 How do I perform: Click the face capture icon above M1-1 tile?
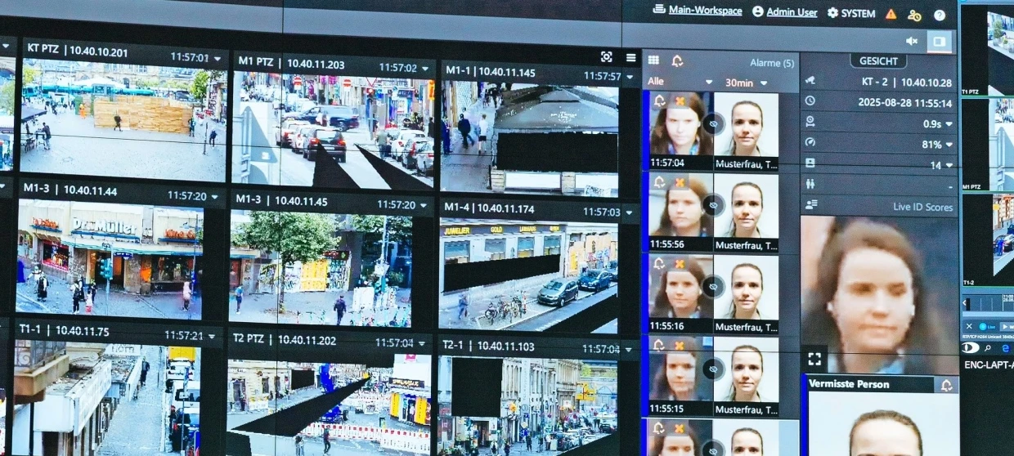[x=606, y=56]
